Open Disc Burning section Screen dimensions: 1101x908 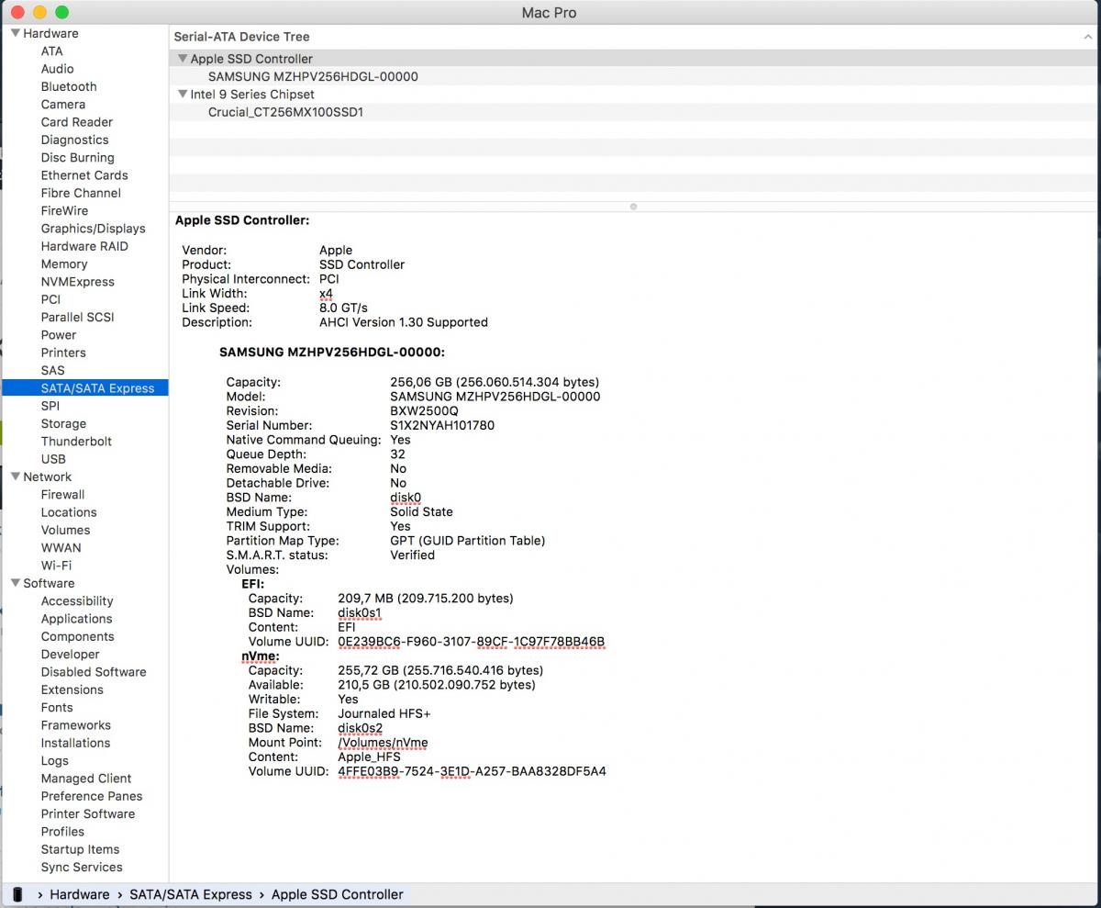(78, 158)
